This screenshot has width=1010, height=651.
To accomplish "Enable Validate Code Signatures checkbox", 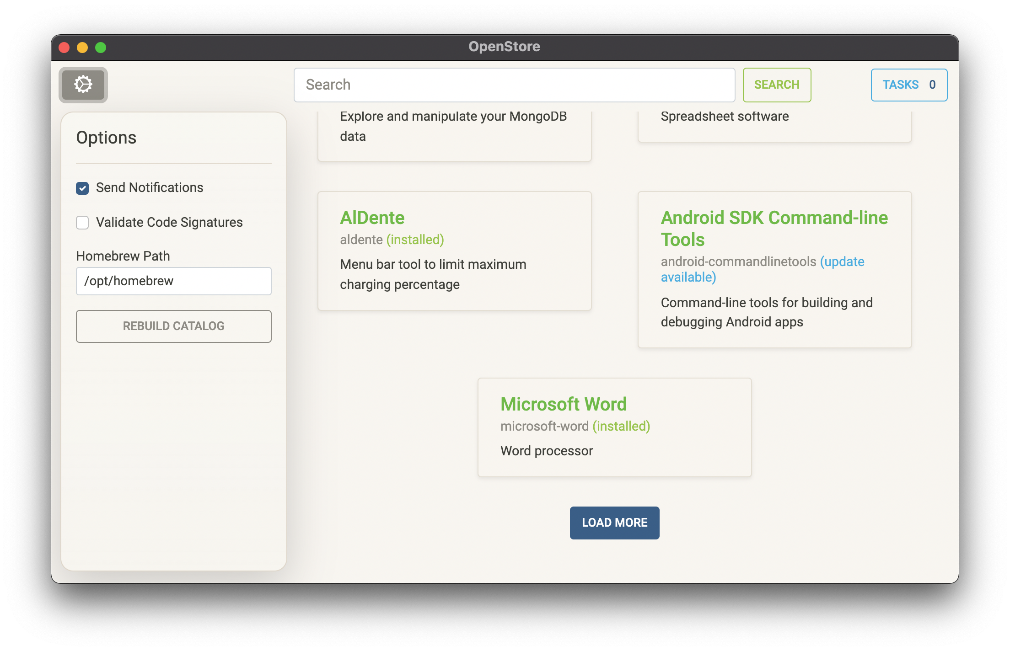I will click(82, 223).
